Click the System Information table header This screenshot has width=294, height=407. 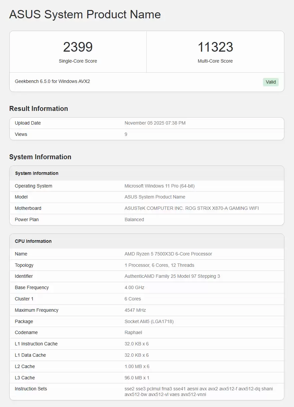click(37, 173)
